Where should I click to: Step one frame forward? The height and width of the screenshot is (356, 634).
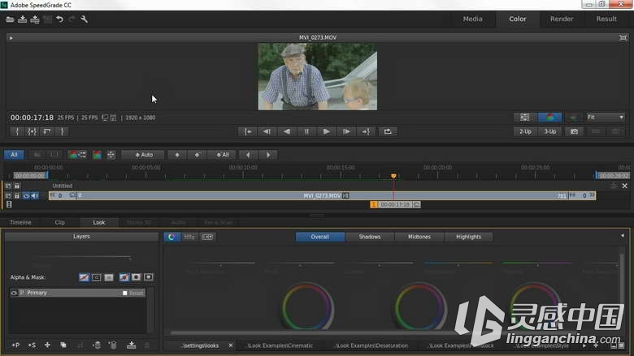pyautogui.click(x=346, y=131)
